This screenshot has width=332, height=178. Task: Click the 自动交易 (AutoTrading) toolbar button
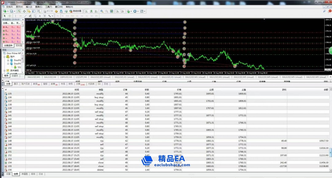(75, 11)
